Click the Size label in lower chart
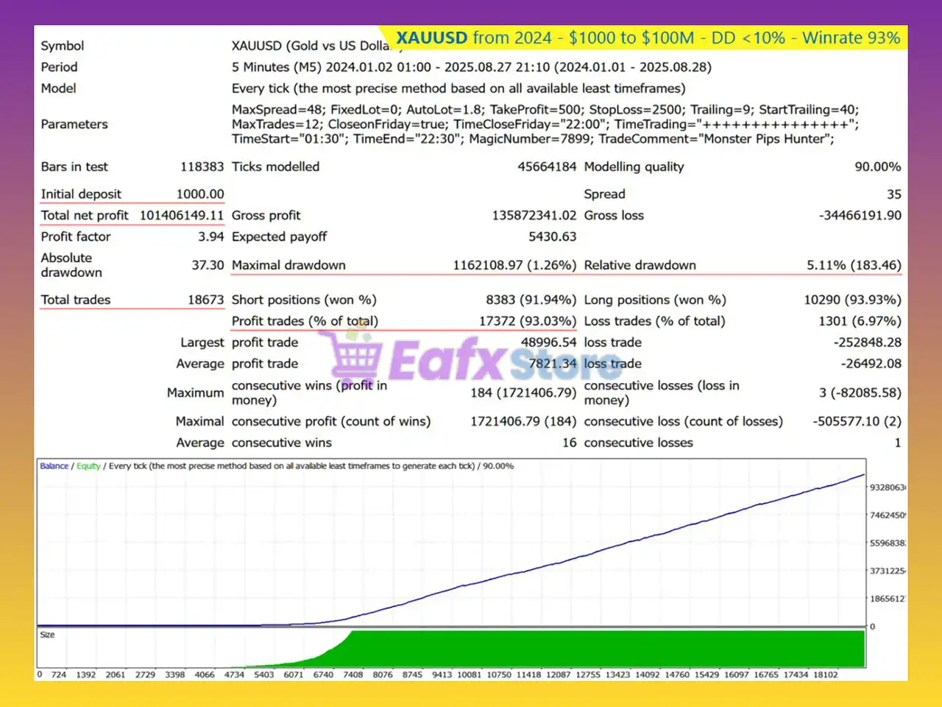The image size is (942, 707). (x=47, y=635)
